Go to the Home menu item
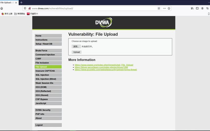This screenshot has width=210, height=131. point(48,36)
